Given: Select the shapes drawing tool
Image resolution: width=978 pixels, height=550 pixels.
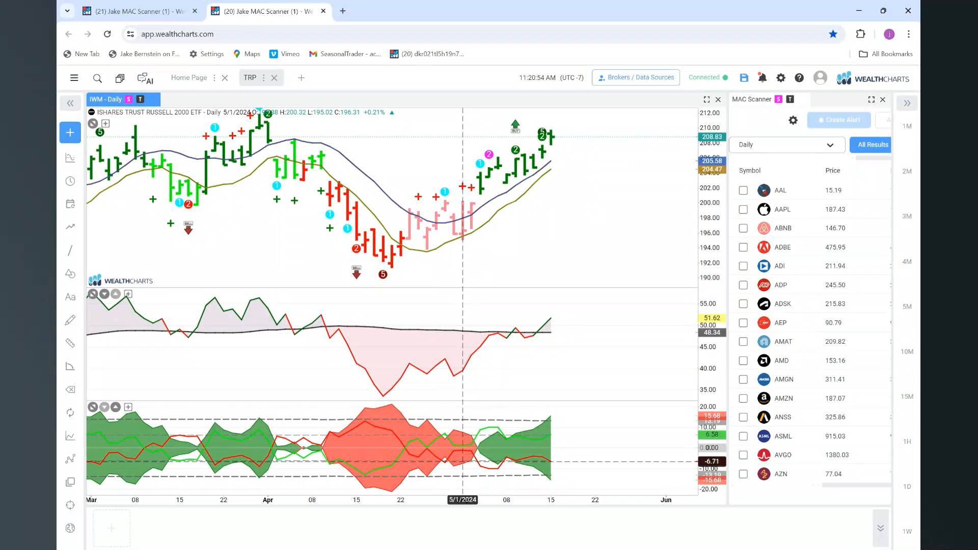Looking at the screenshot, I should 70,273.
